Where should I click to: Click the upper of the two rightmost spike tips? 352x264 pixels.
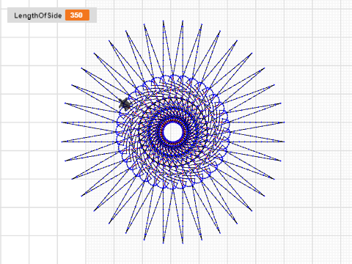283,122
